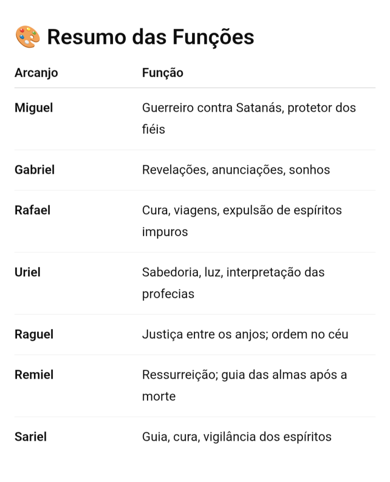Click 'Revelações, anunciações, sonhos' text

(236, 170)
